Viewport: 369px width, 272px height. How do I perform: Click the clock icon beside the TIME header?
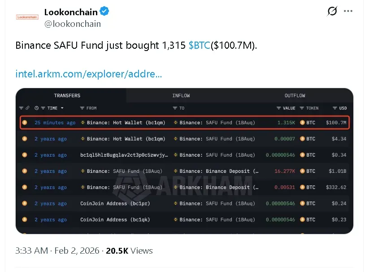coord(36,108)
